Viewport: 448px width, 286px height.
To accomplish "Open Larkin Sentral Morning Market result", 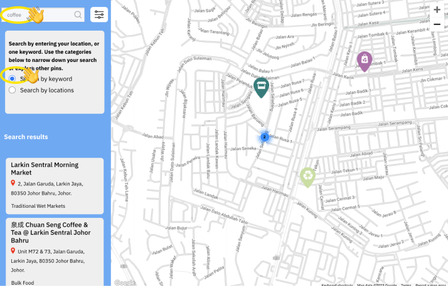I will (x=55, y=186).
